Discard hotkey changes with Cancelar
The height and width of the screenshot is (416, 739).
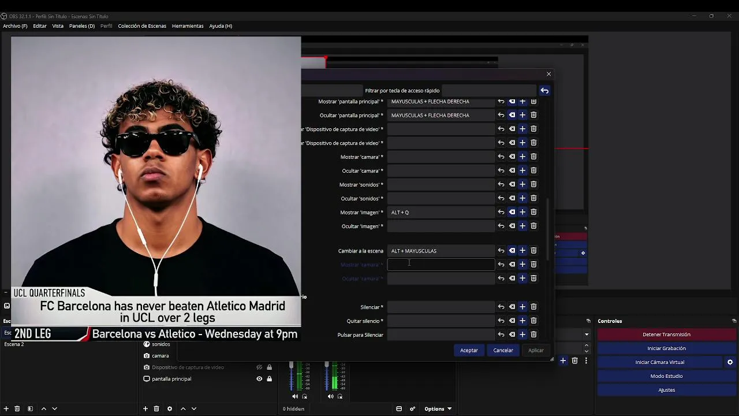(x=503, y=350)
